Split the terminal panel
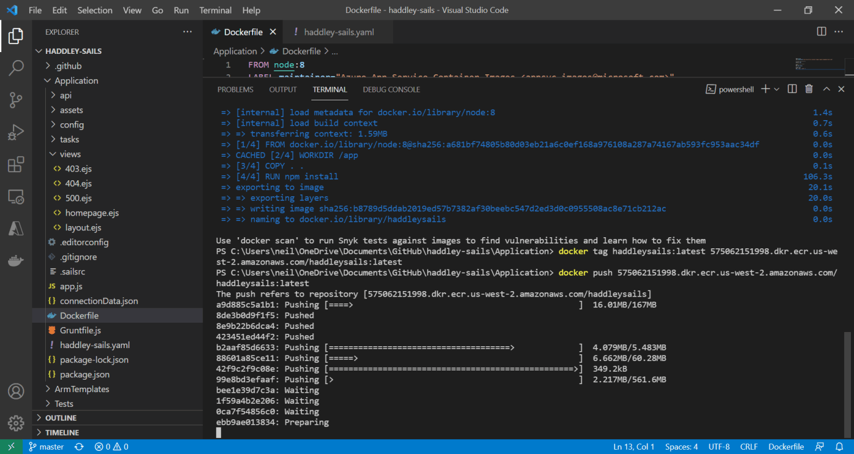The image size is (854, 454). click(x=791, y=89)
